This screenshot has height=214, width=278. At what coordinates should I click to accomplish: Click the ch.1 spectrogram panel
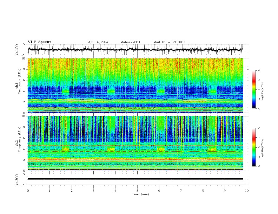point(135,85)
